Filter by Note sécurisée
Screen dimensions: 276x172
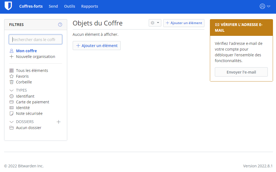point(29,113)
